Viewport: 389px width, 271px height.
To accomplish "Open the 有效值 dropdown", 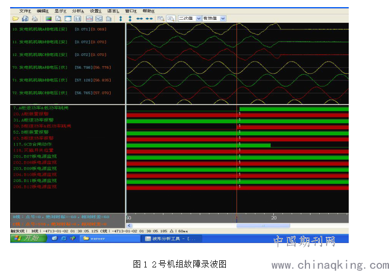I will tap(223, 19).
